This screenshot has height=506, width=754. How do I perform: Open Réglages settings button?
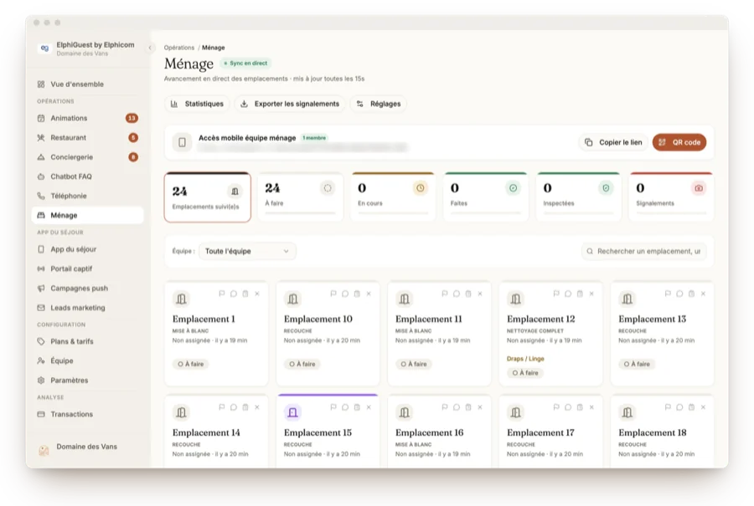coord(379,104)
